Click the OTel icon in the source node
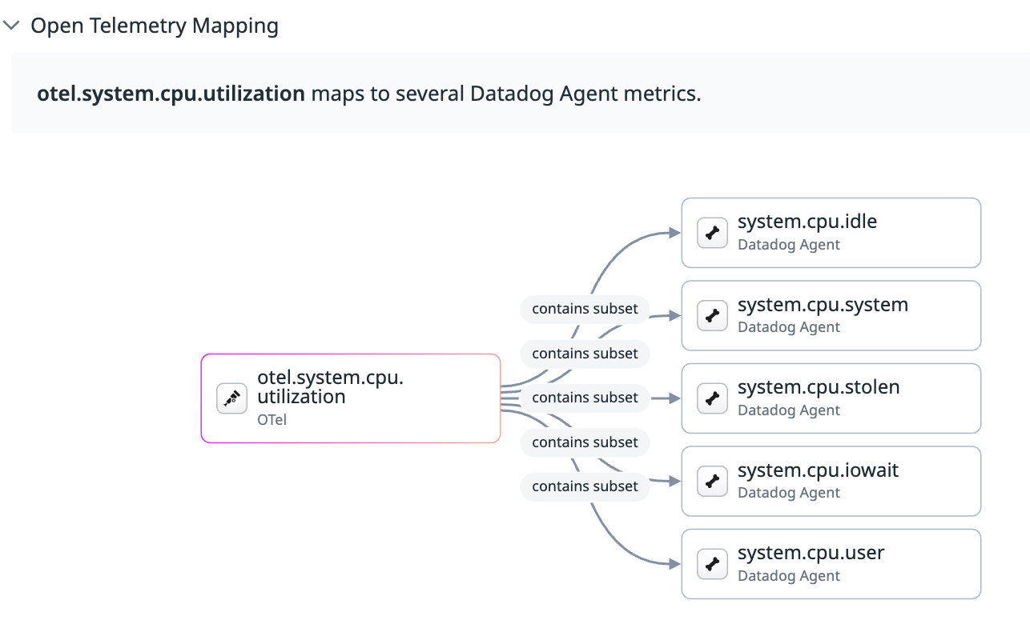1030x632 pixels. pos(231,398)
